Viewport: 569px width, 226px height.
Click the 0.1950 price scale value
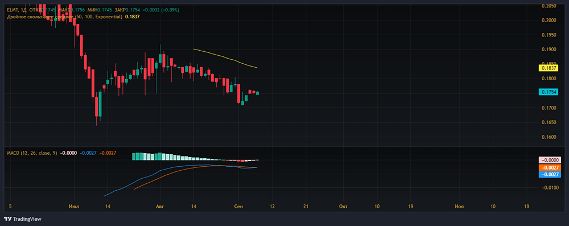[549, 35]
